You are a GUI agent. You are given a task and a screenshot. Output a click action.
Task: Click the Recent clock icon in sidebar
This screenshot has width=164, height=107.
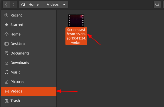click(7, 15)
